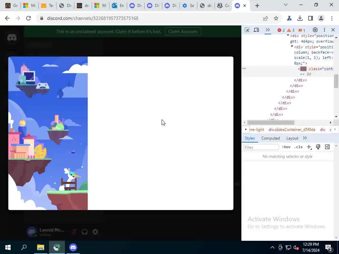
Task: Click the Elements panel horizontal scrollbar thumb
Action: pos(271,122)
